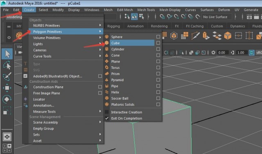
Task: Open the Deform menu
Action: [224, 10]
